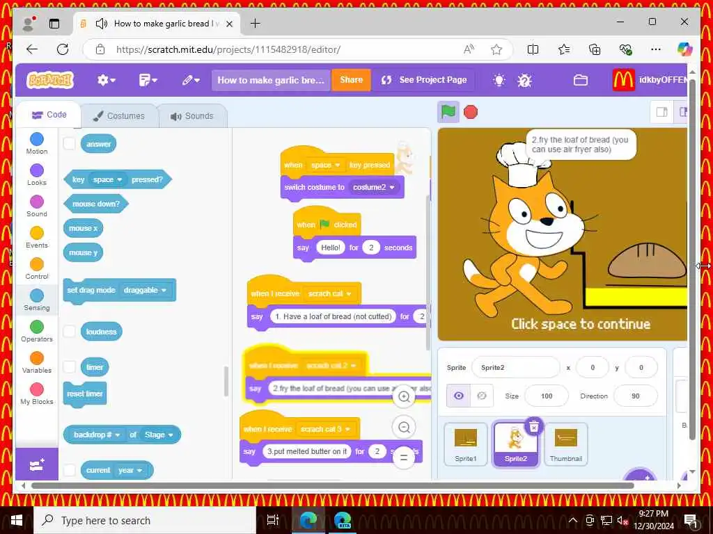Select the Sound block category
This screenshot has height=534, width=713.
coord(37,206)
